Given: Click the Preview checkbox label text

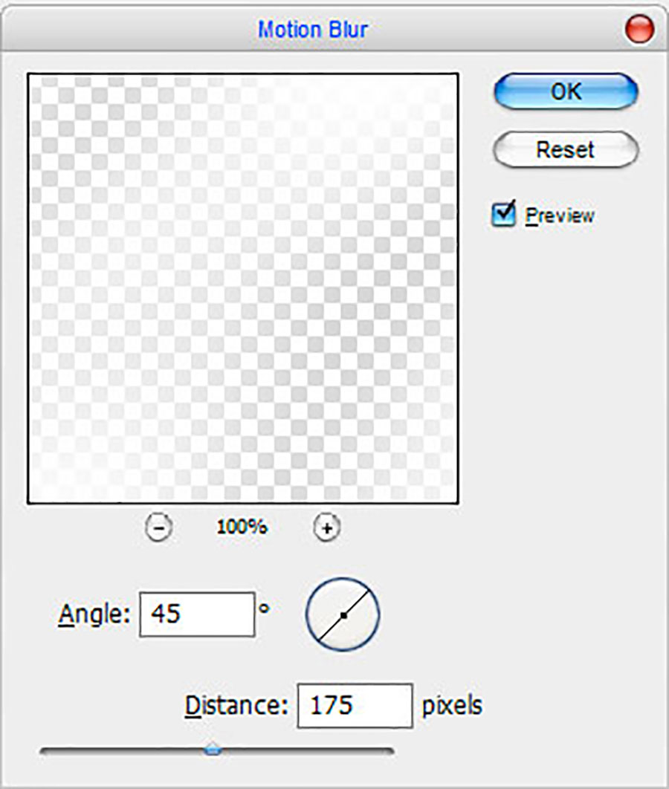Looking at the screenshot, I should point(560,215).
